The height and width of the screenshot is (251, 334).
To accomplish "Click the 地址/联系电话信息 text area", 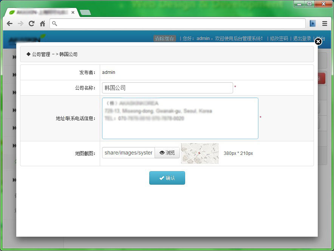I will [180, 118].
